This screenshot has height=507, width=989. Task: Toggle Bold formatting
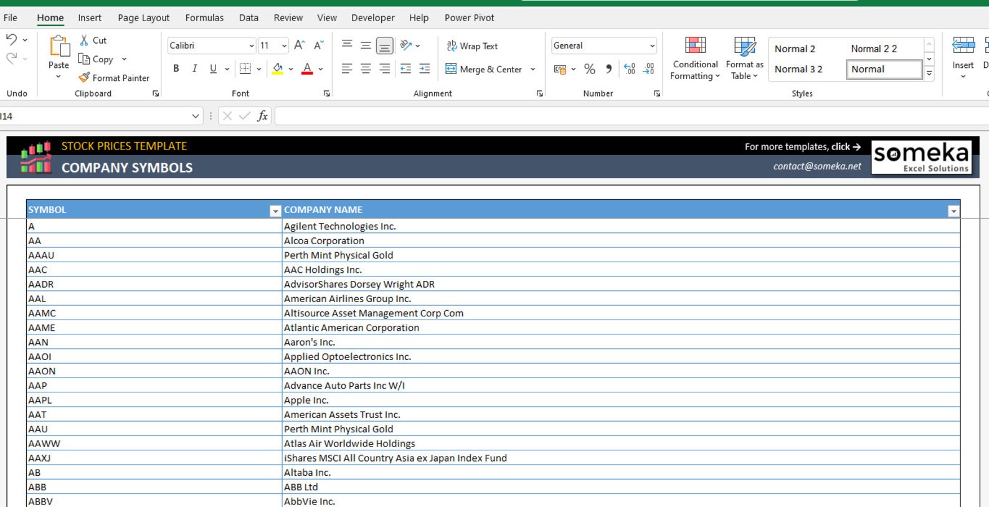176,69
